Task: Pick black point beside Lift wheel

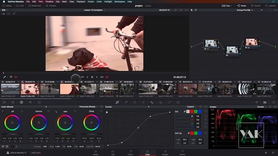Action: coord(3,111)
